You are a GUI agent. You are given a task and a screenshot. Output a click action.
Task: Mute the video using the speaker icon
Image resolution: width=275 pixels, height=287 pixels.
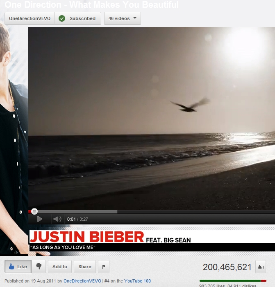coord(57,219)
